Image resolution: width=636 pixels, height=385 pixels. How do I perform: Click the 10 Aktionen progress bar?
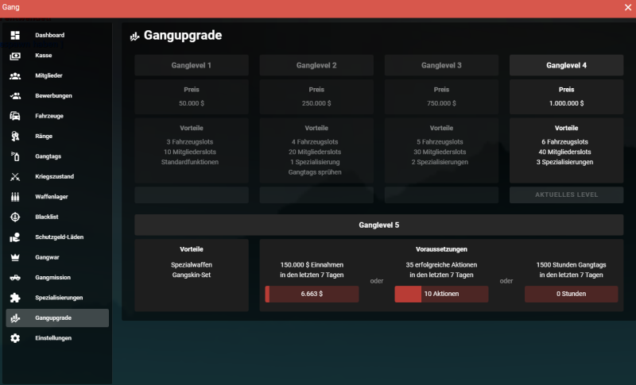coord(441,294)
